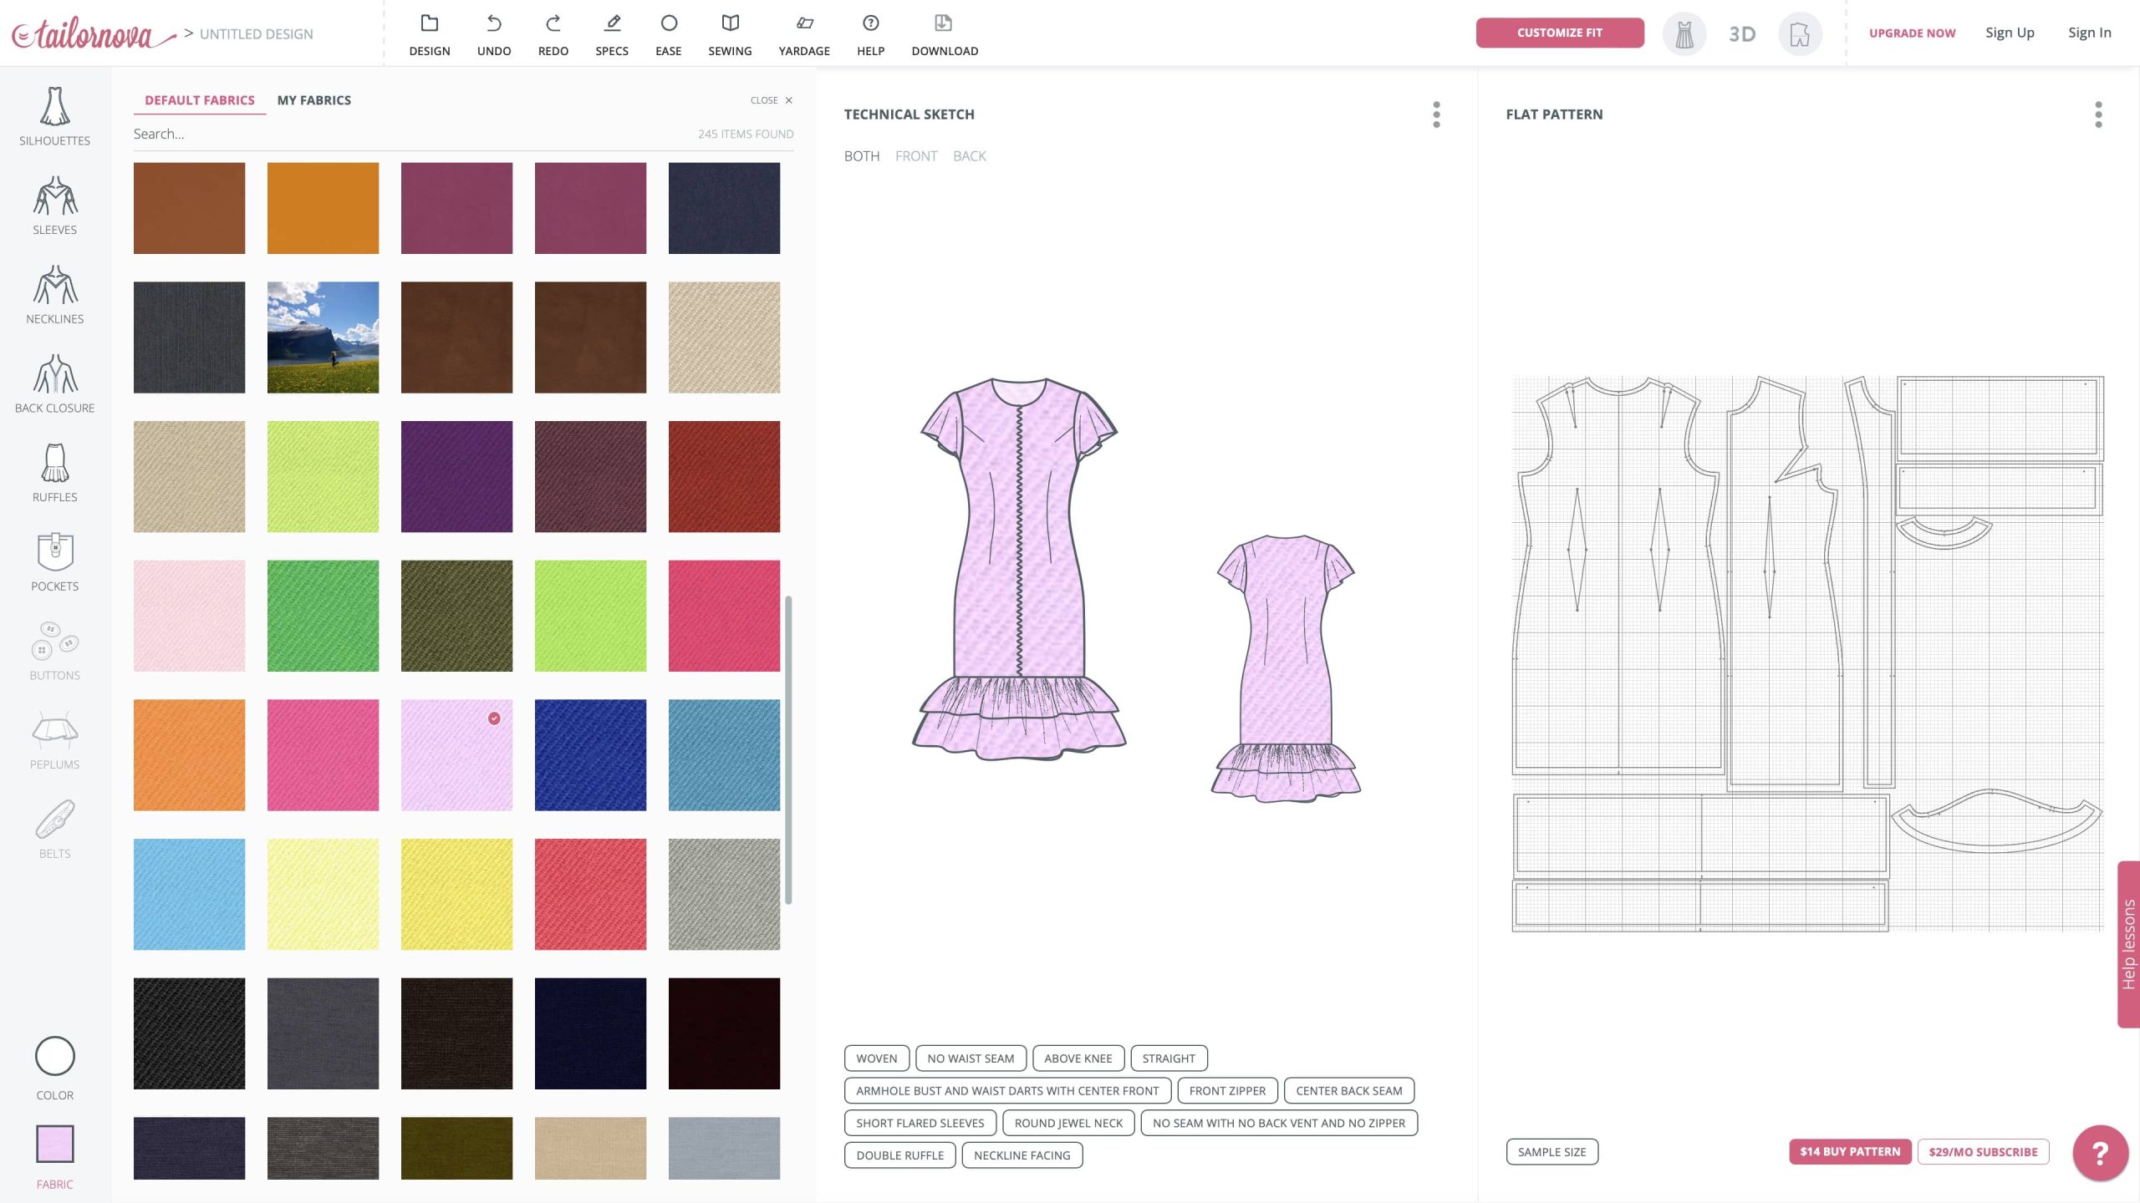Open Technical Sketch three-dot menu

(x=1436, y=114)
